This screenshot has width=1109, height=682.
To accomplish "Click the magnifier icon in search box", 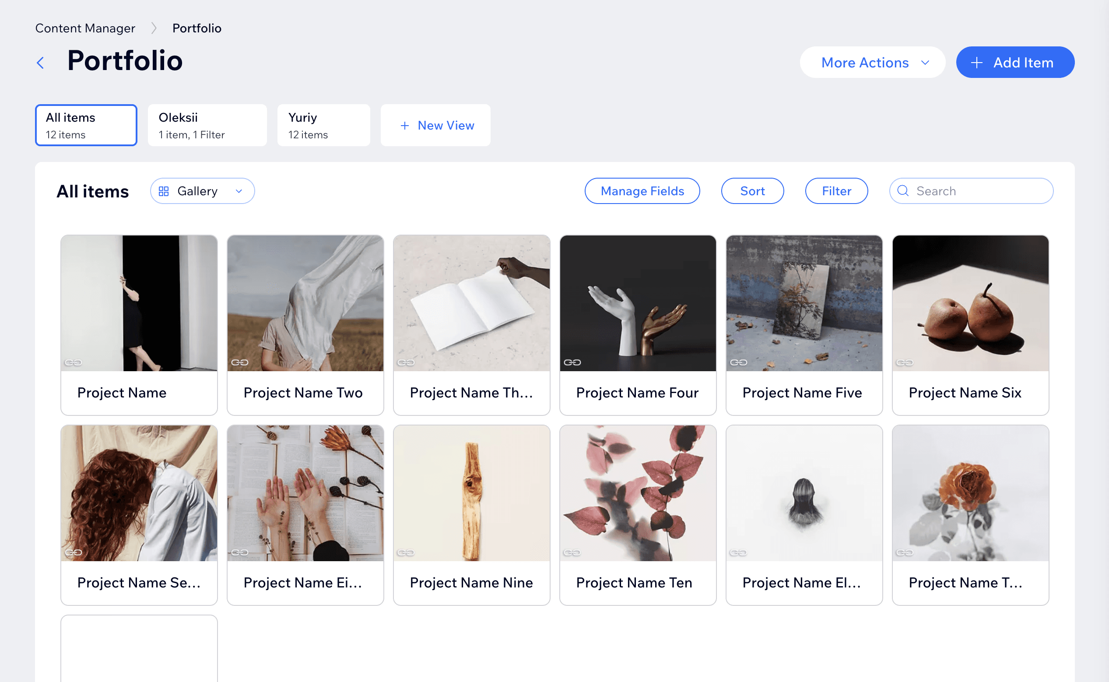I will [x=902, y=191].
